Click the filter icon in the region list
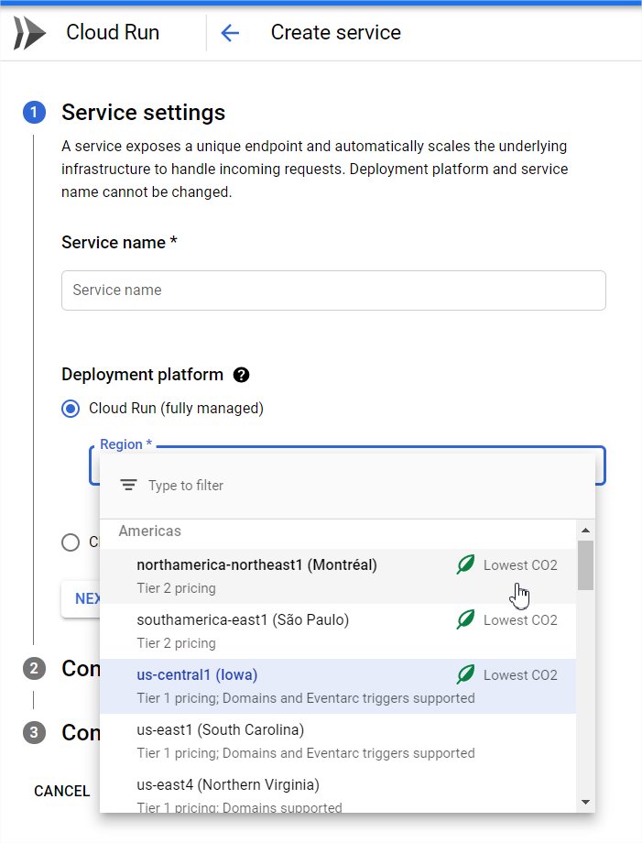642x843 pixels. (128, 485)
